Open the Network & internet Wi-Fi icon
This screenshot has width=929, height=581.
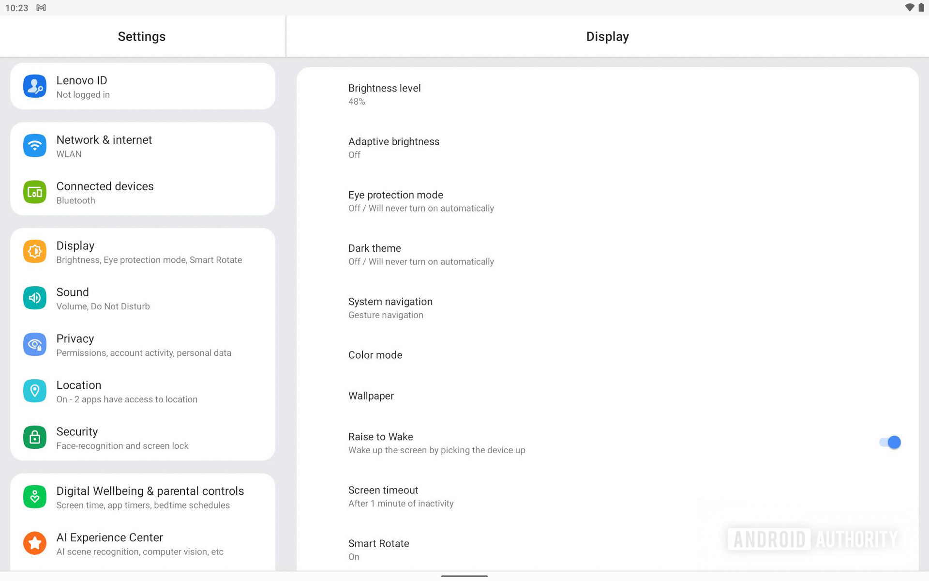click(34, 146)
